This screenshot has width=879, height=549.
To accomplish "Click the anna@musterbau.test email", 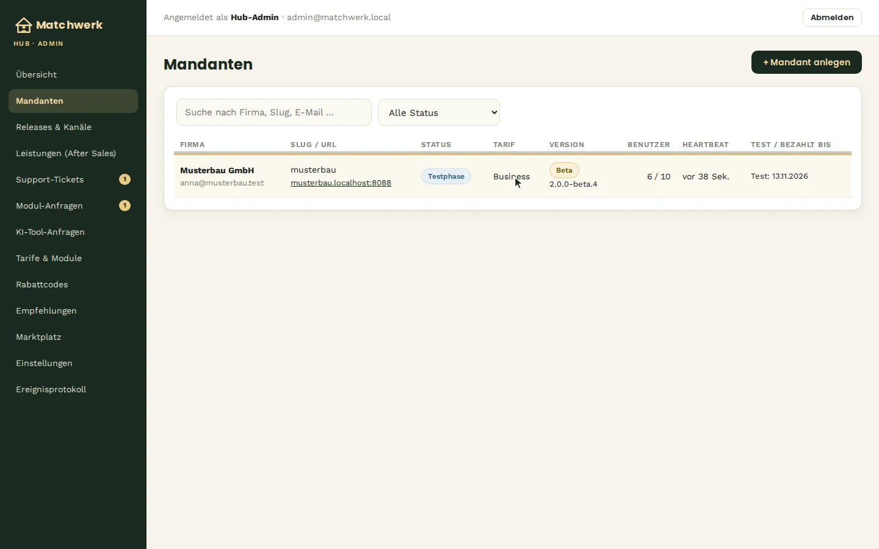I will pyautogui.click(x=222, y=183).
